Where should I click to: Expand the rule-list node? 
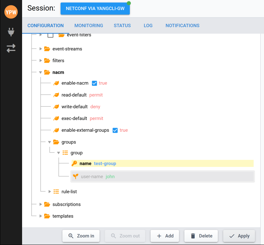[50, 192]
